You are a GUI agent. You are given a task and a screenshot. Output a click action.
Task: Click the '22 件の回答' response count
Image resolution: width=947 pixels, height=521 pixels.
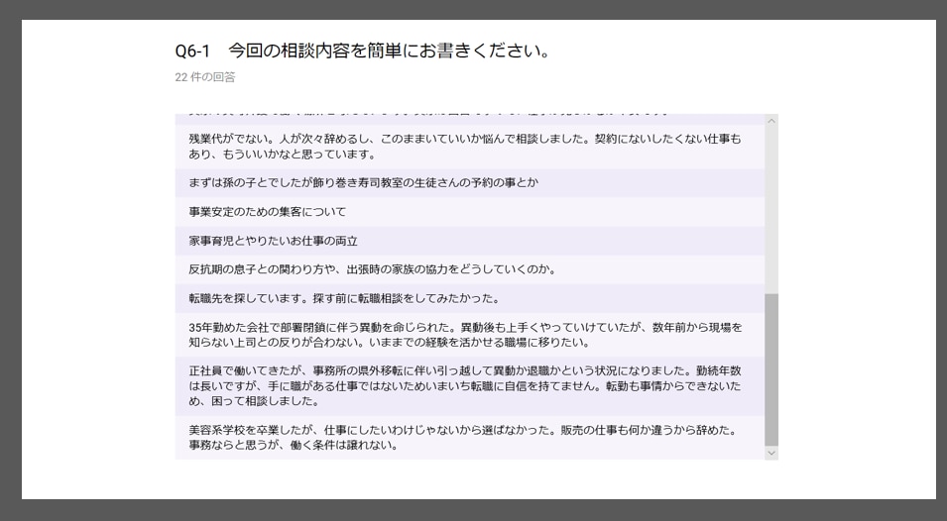pyautogui.click(x=205, y=77)
